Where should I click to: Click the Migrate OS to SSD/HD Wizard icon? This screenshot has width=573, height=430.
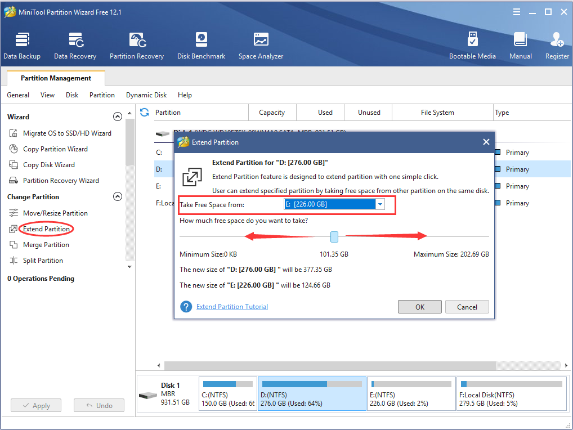tap(14, 133)
